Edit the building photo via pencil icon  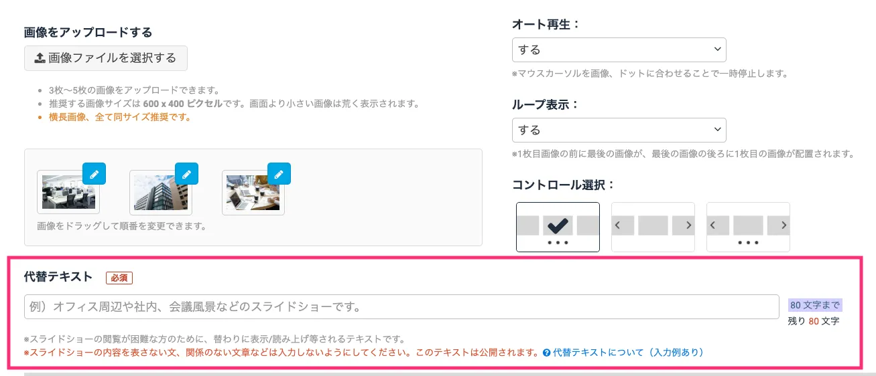coord(186,174)
